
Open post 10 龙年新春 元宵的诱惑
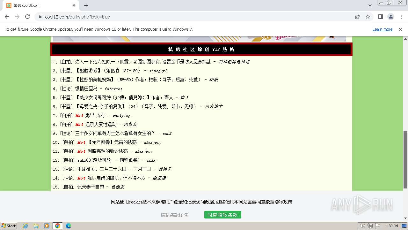point(112,142)
